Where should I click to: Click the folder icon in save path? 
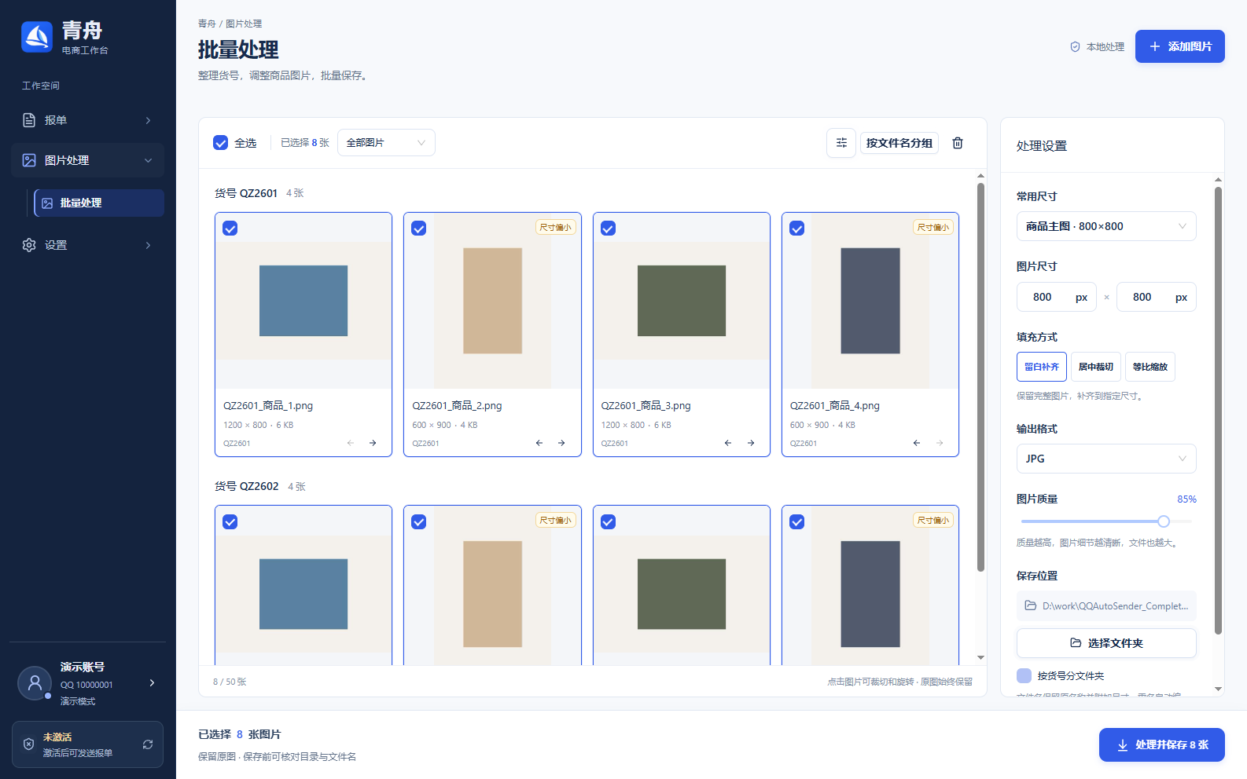(x=1031, y=605)
